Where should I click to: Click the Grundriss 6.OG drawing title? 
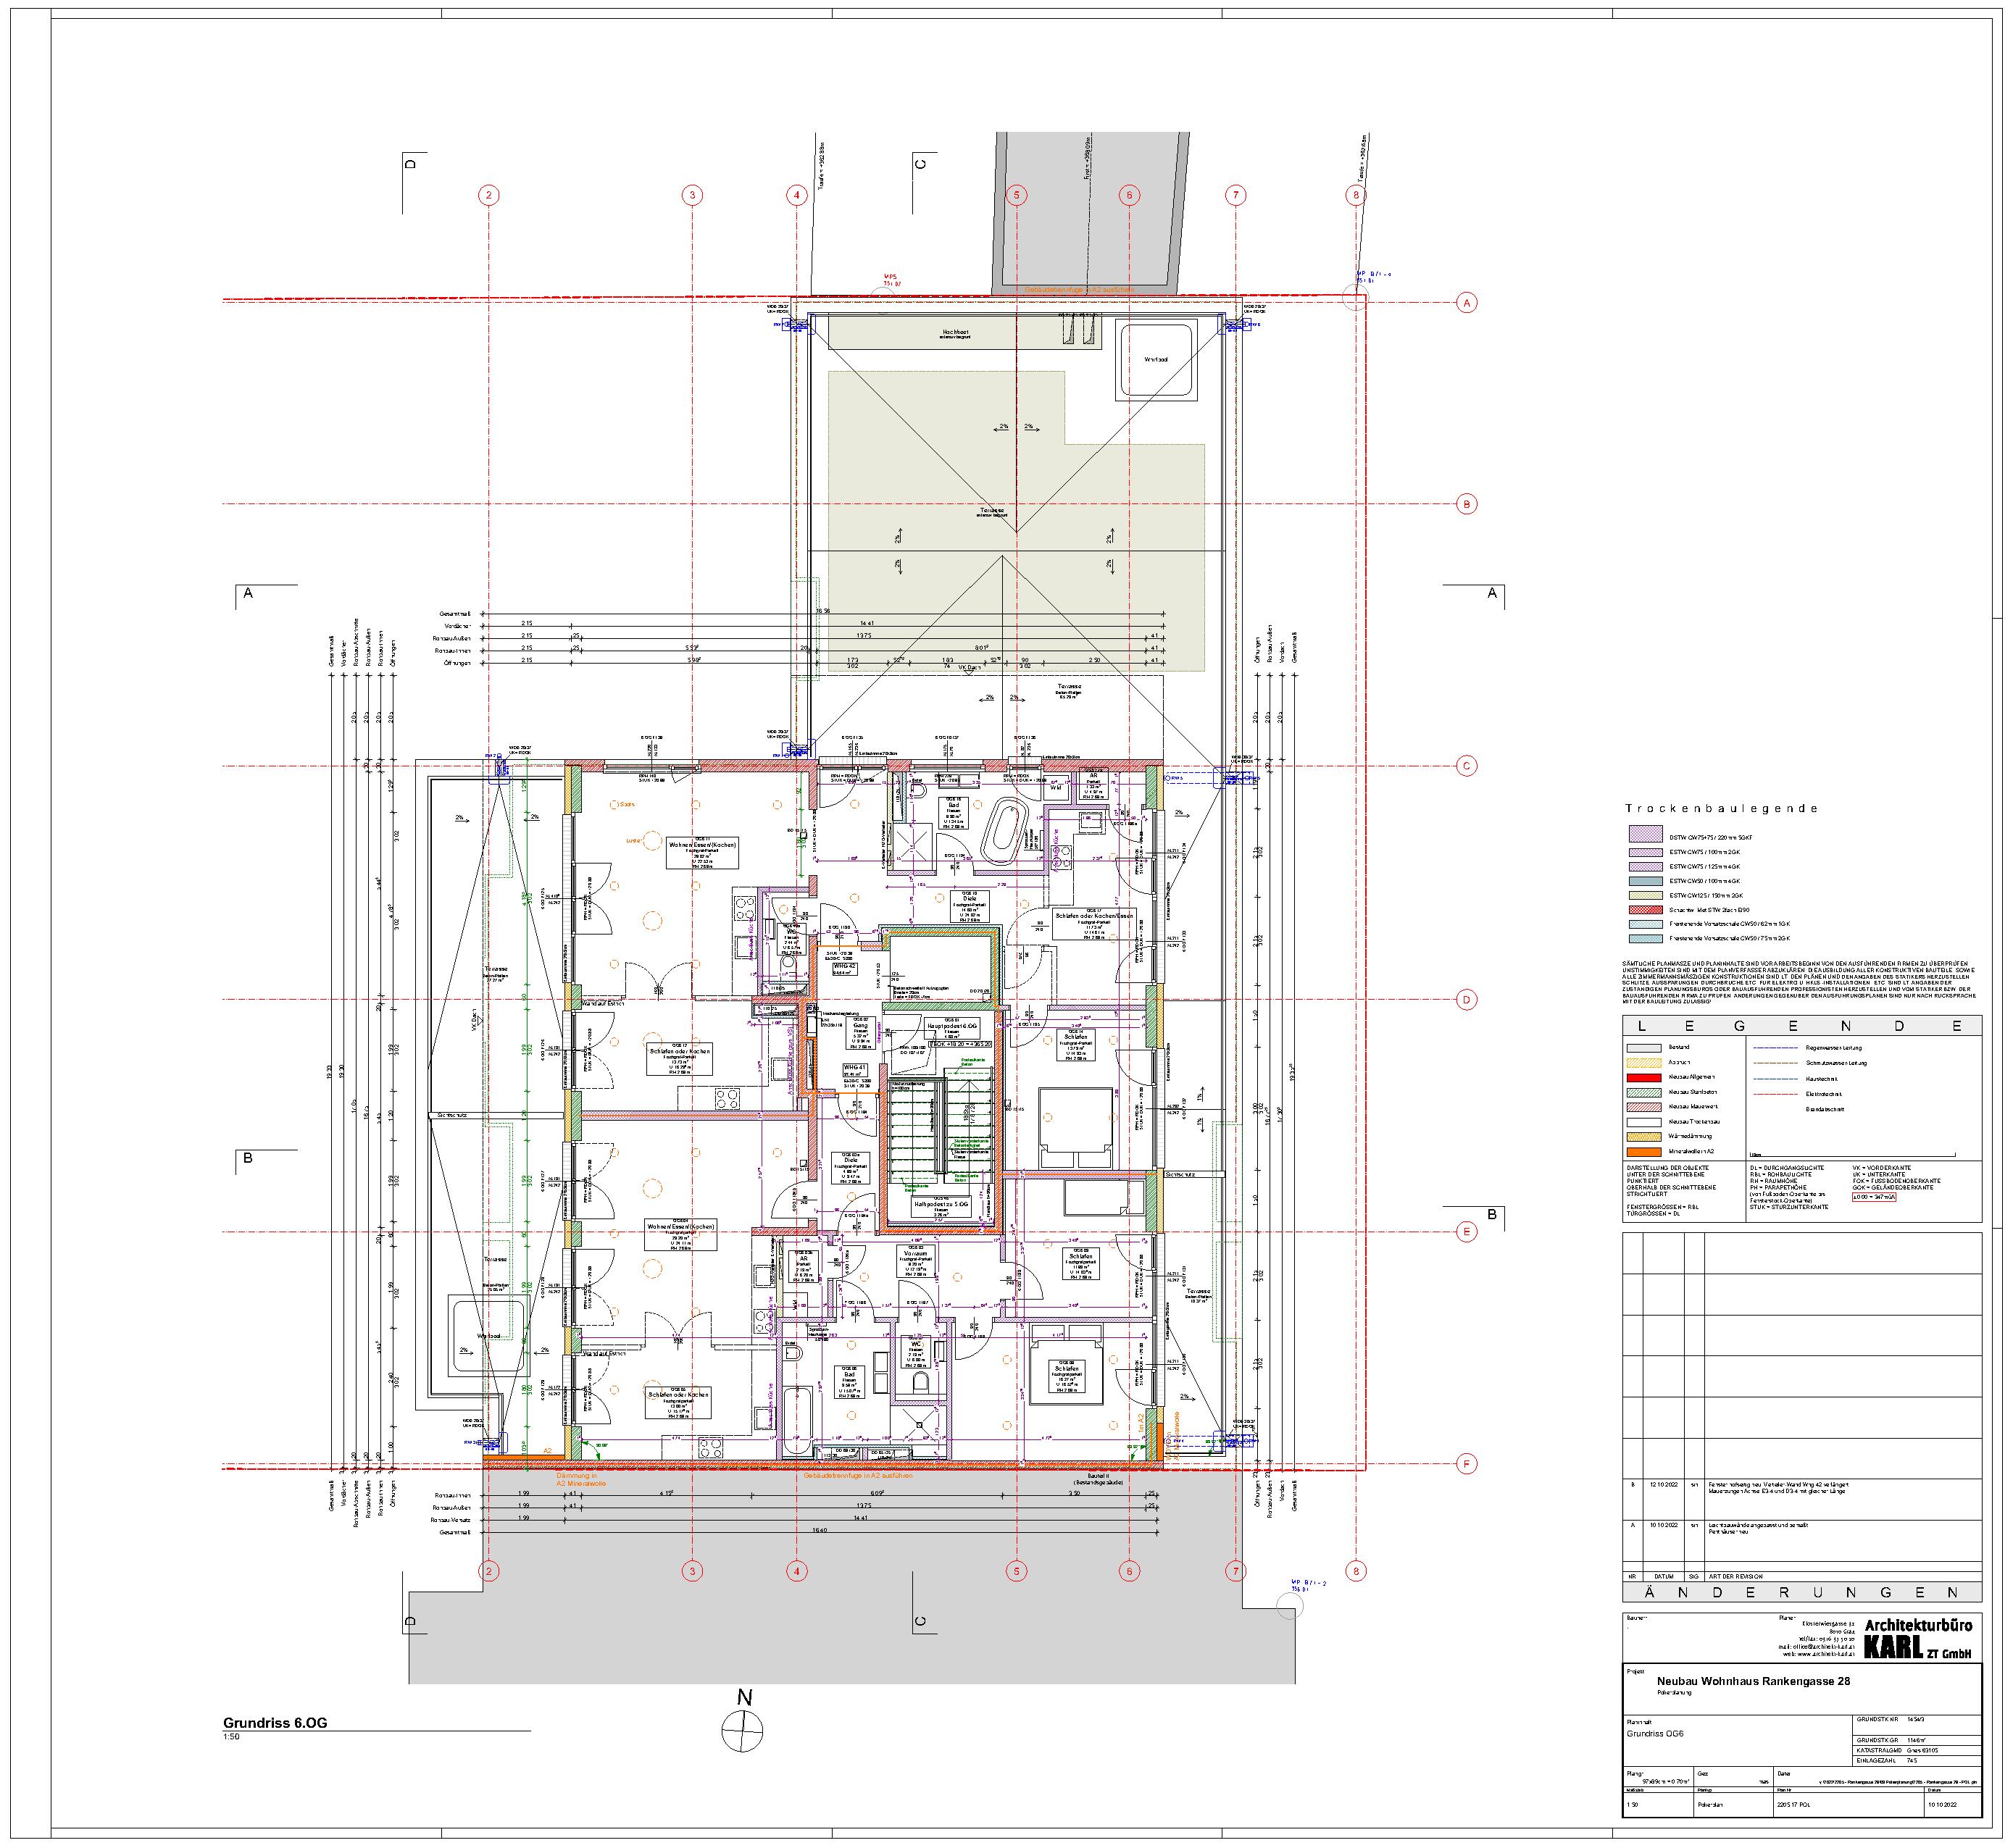click(x=275, y=1723)
